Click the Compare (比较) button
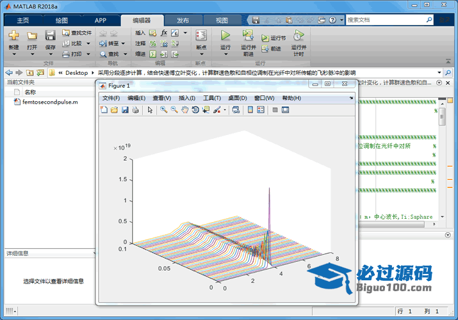The width and height of the screenshot is (458, 320). 76,44
